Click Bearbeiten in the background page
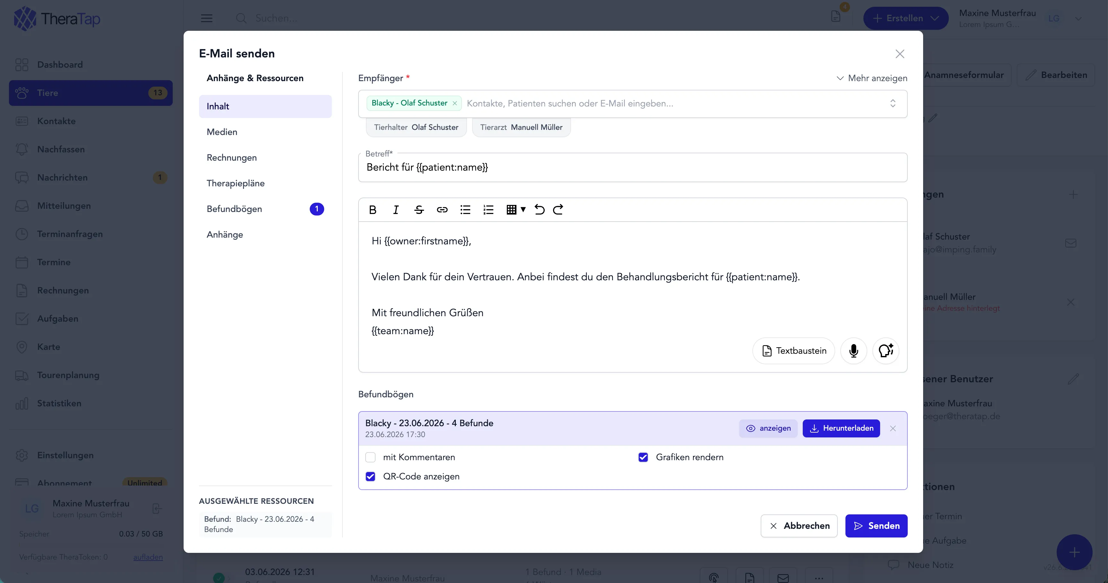 1056,75
